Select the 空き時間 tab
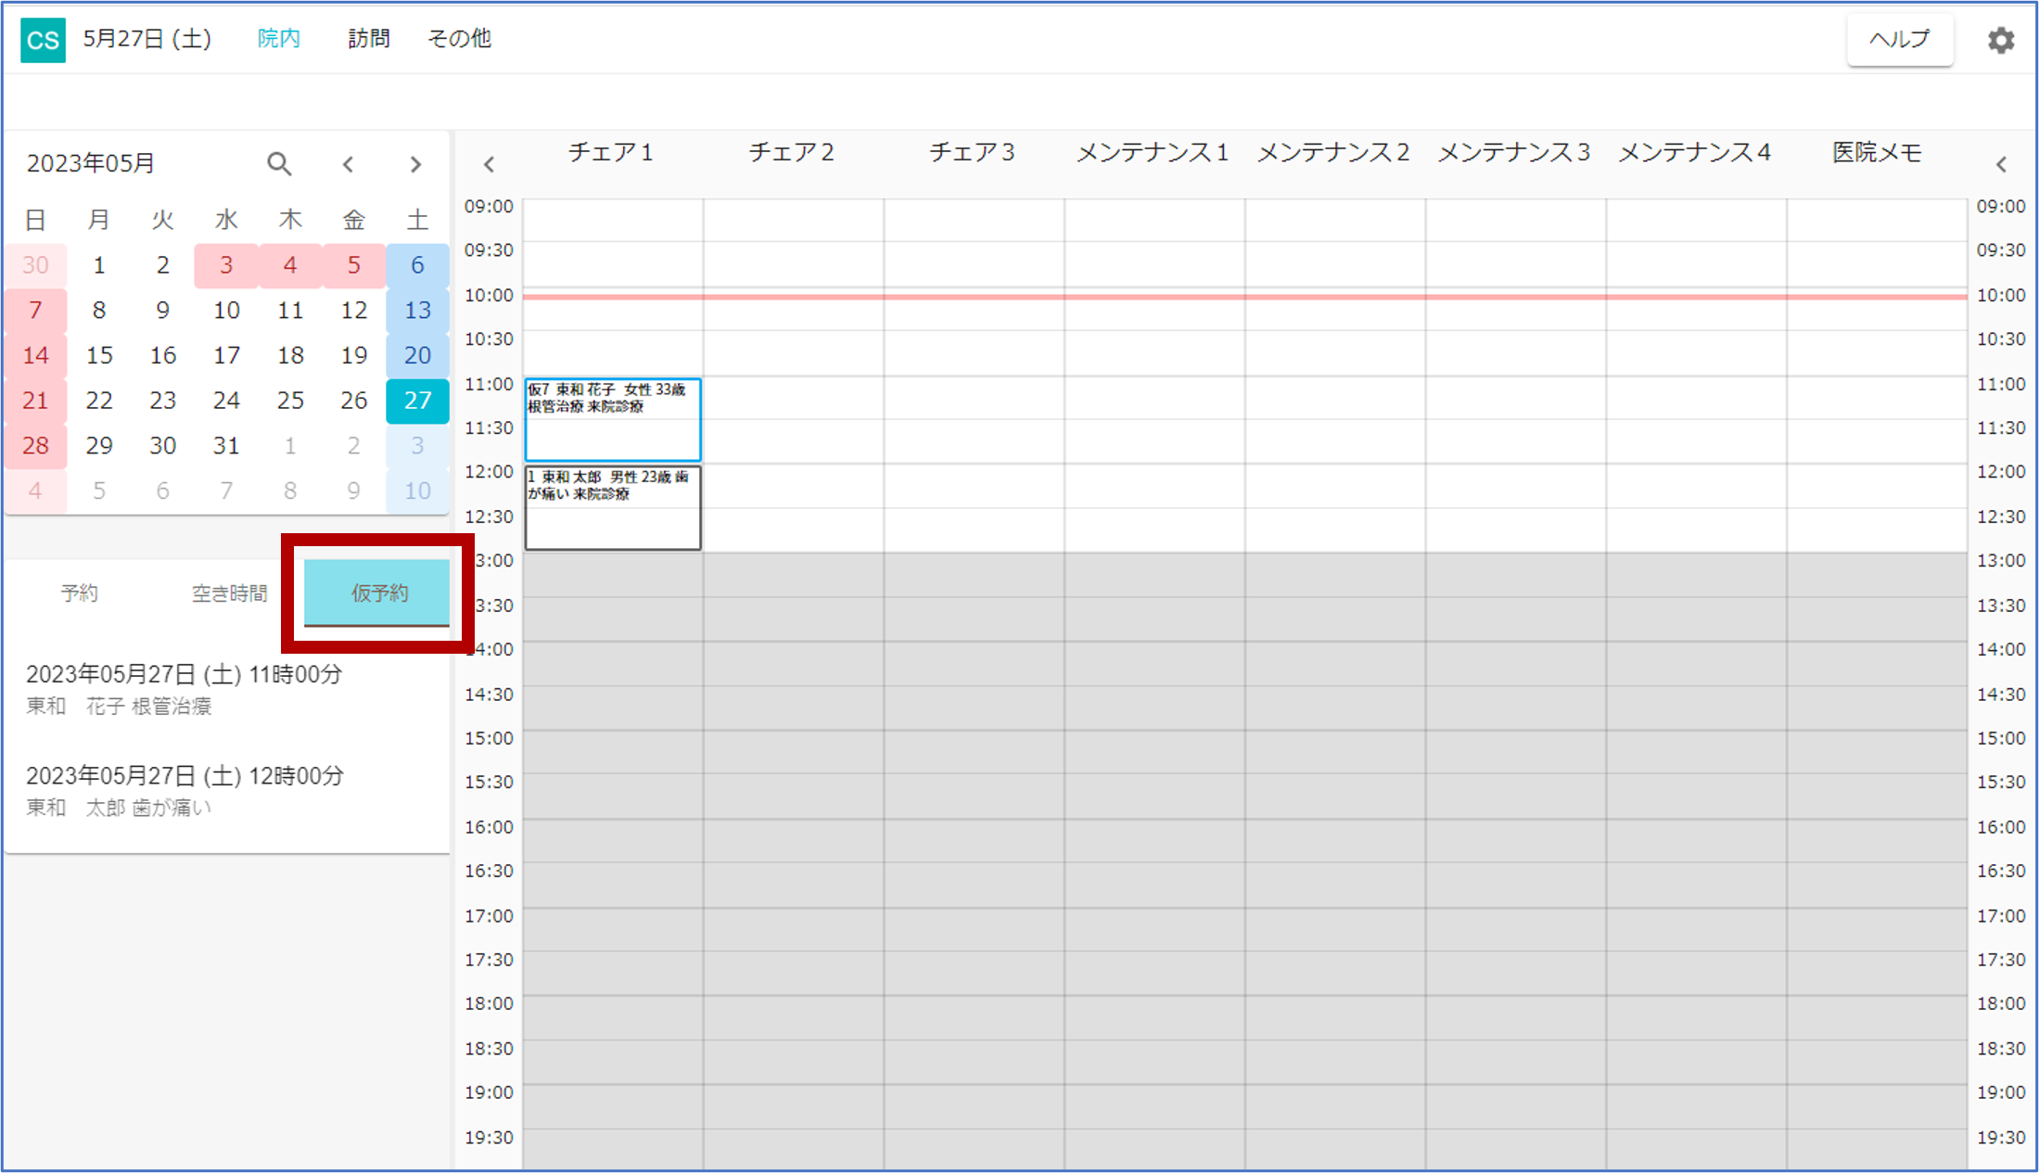The width and height of the screenshot is (2039, 1173). (x=229, y=593)
